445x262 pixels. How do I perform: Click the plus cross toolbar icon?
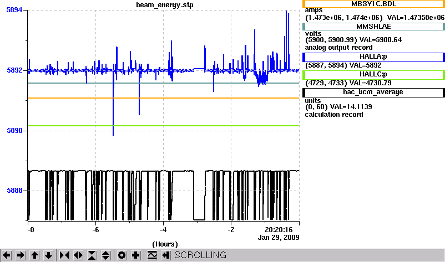click(135, 255)
